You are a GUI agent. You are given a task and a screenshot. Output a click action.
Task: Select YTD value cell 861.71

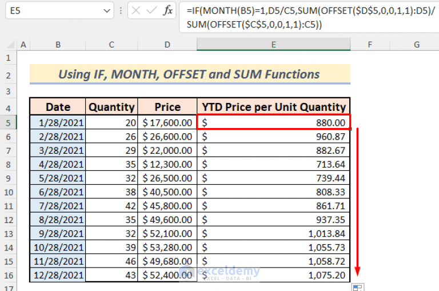pyautogui.click(x=274, y=206)
